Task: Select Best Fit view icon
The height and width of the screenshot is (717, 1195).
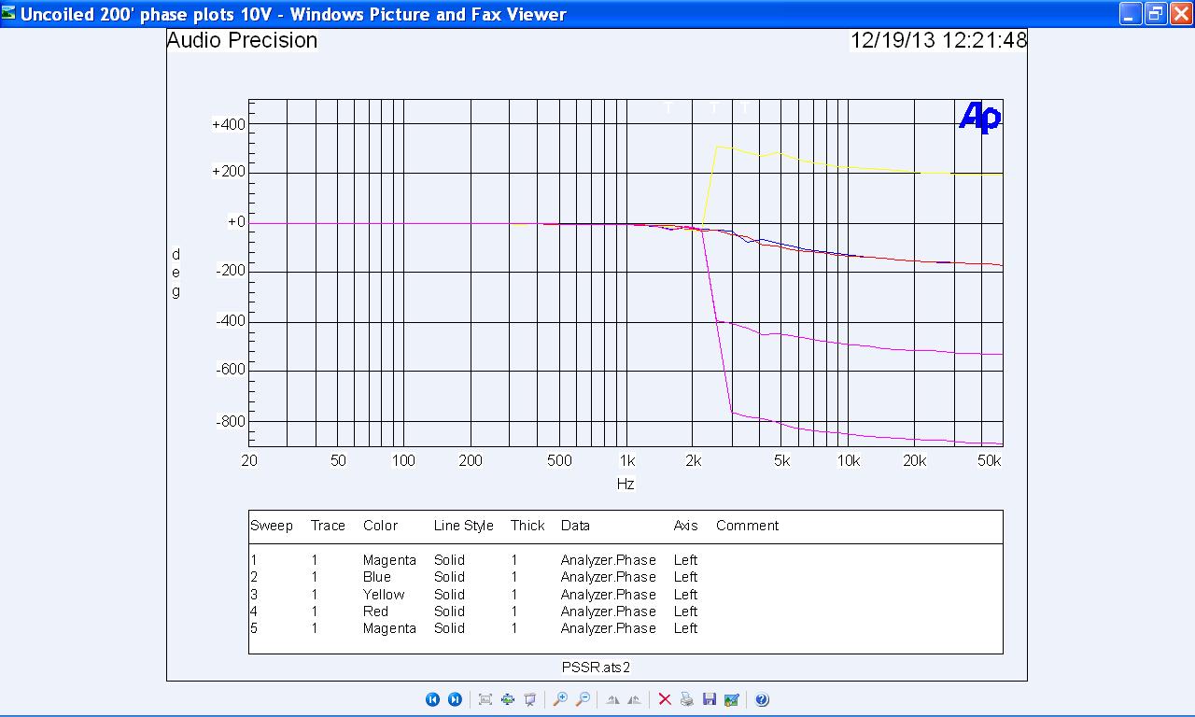Action: [x=485, y=699]
